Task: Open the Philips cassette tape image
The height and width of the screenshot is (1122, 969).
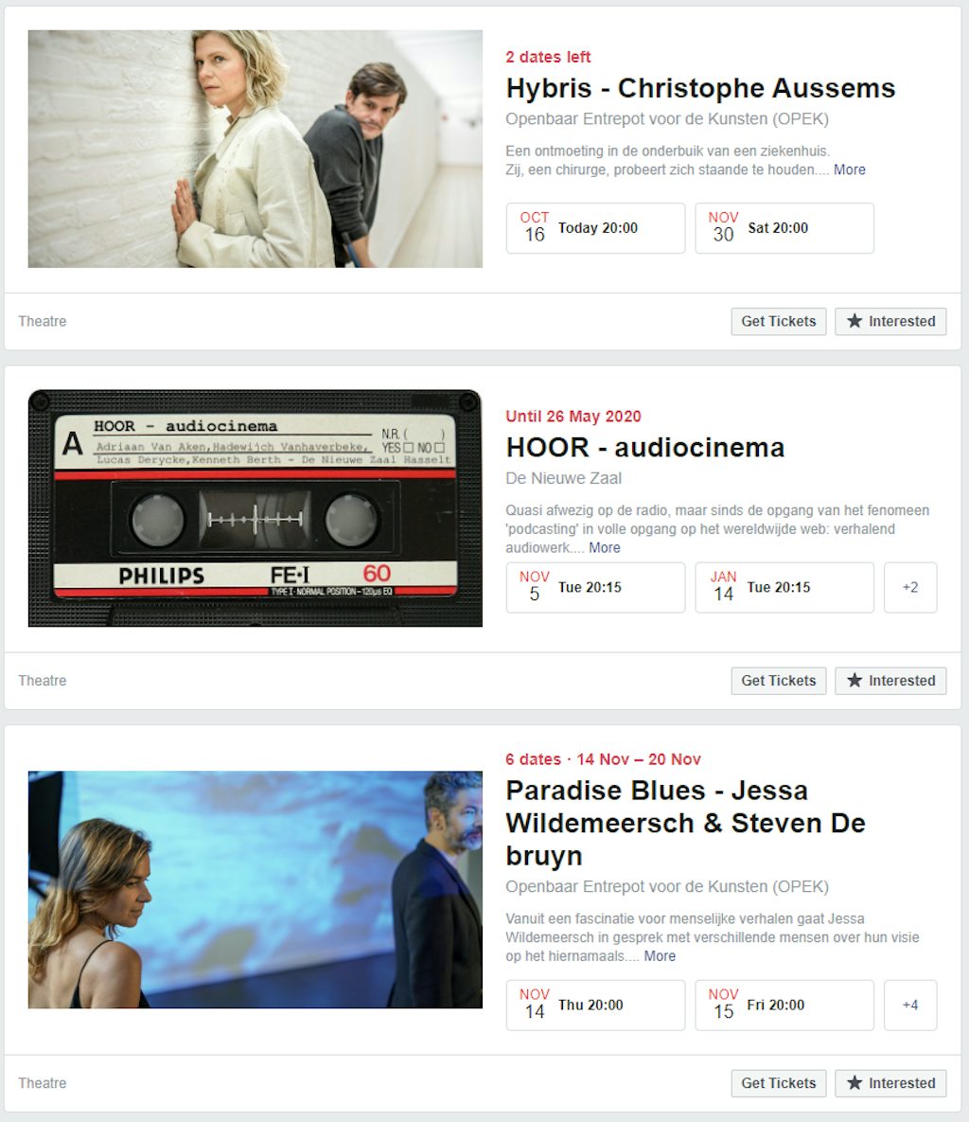Action: coord(255,508)
